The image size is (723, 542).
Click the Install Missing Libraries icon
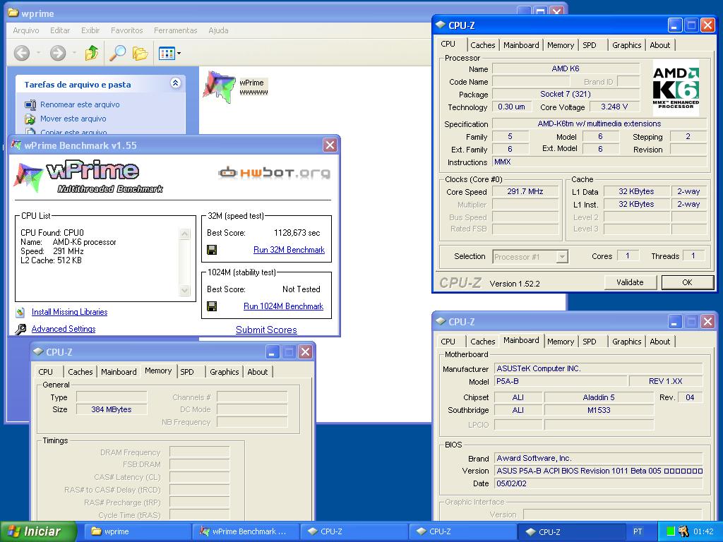20,312
